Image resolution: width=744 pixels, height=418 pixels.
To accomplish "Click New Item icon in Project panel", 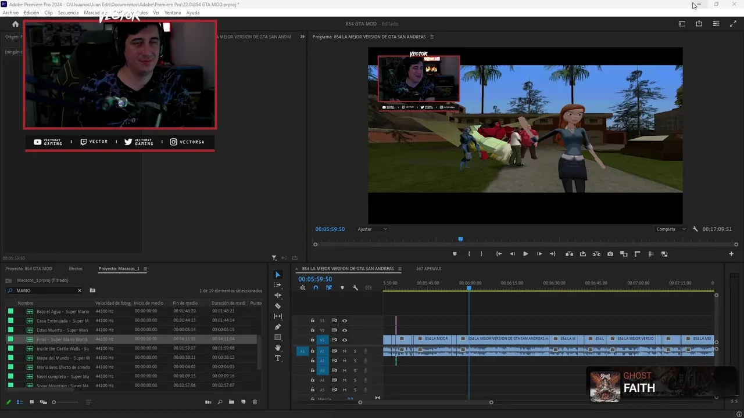I will pyautogui.click(x=243, y=402).
